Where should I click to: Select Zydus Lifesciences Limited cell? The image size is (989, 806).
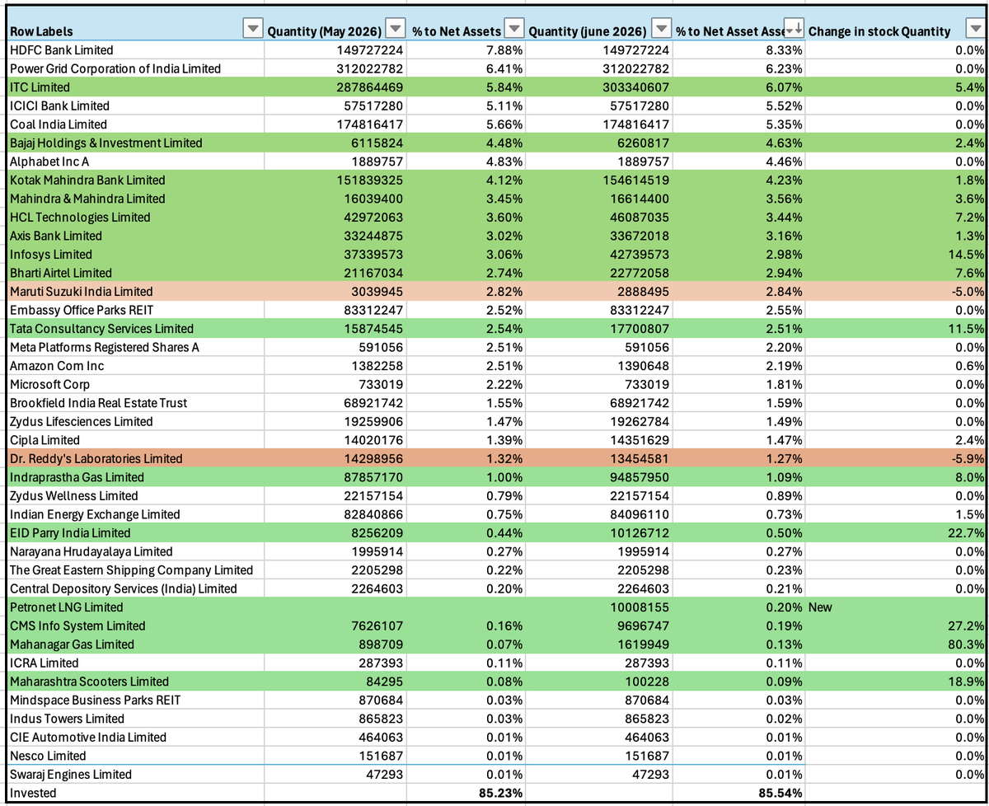pos(134,421)
